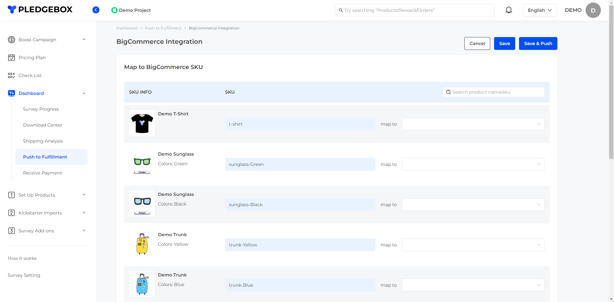Click the blue Demo Trunk thumbnail
This screenshot has width=614, height=302.
[142, 284]
